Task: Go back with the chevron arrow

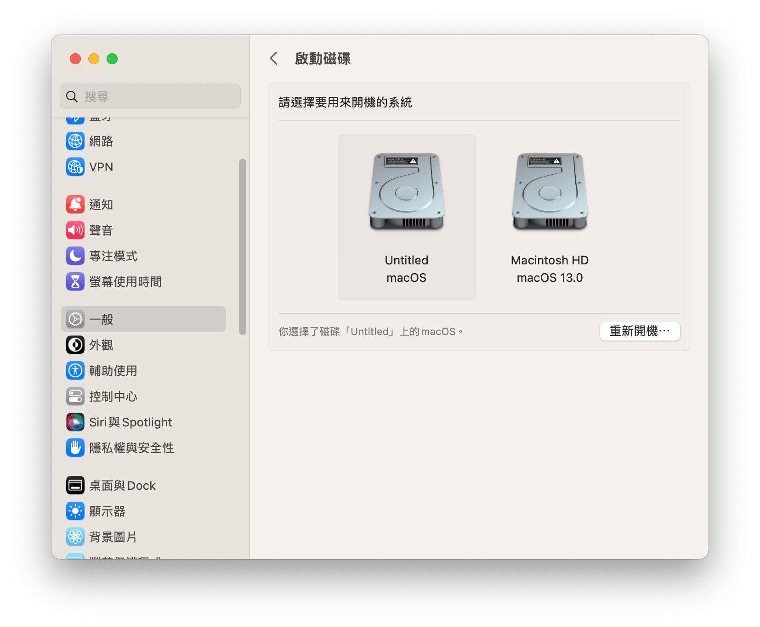Action: [x=274, y=59]
